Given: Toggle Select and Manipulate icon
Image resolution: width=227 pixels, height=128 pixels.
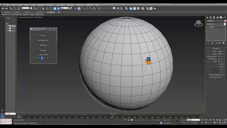Looking at the screenshot, I should [x=75, y=9].
